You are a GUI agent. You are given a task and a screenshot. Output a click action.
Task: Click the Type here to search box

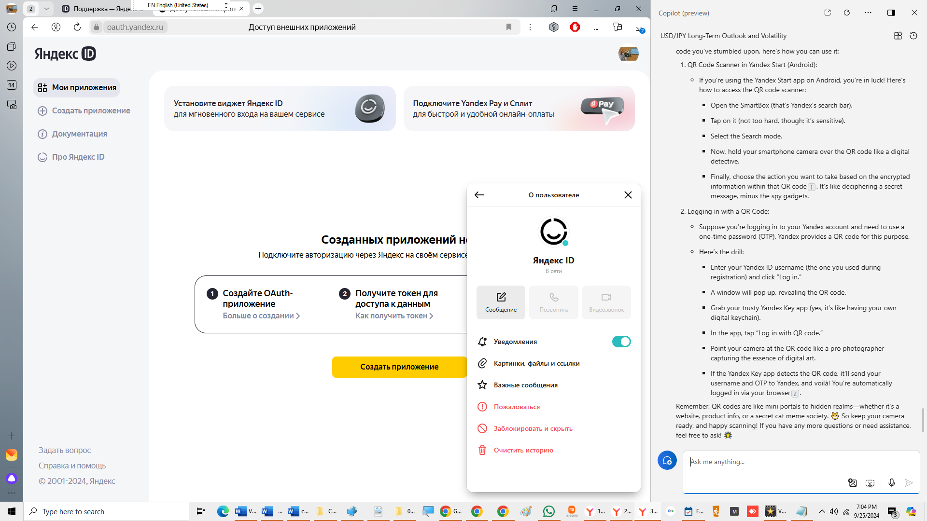pyautogui.click(x=106, y=511)
